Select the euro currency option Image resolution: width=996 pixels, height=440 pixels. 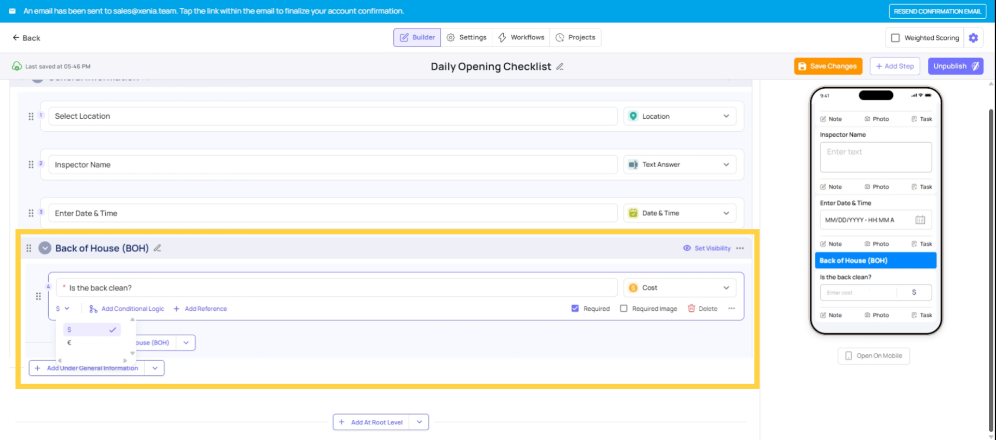(70, 342)
